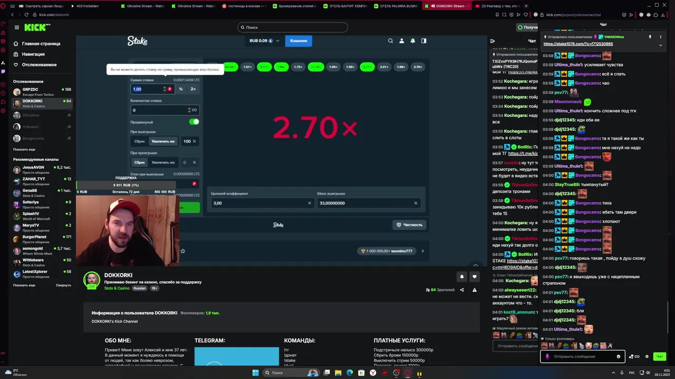Click target multiplier field 3,00

262,203
